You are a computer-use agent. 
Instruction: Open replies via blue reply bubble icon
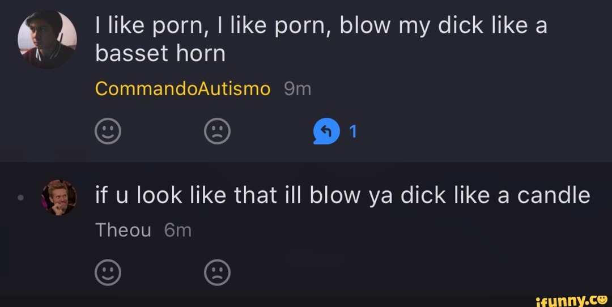click(x=326, y=131)
